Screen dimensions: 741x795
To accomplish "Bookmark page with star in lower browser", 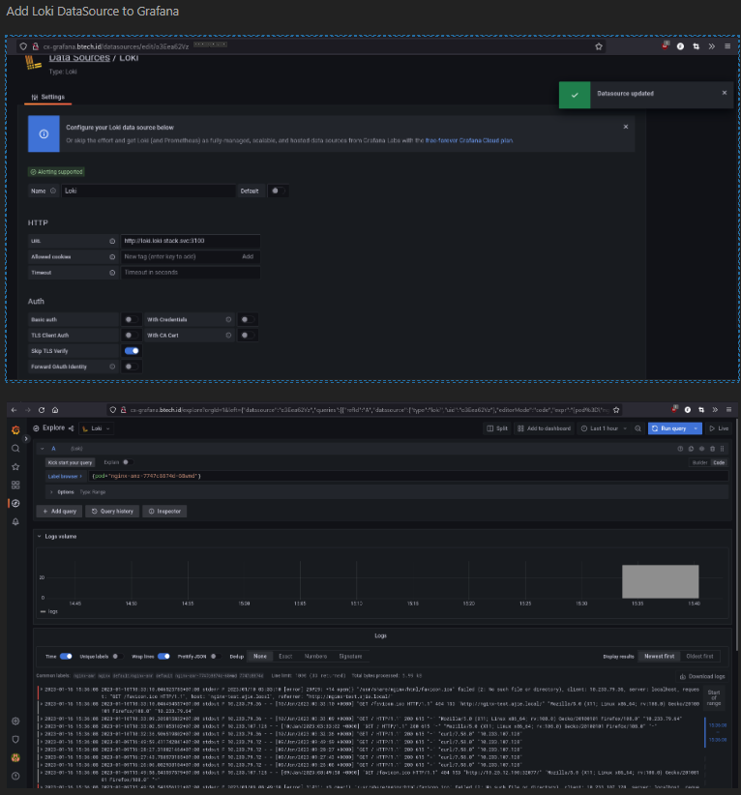I will (x=616, y=410).
